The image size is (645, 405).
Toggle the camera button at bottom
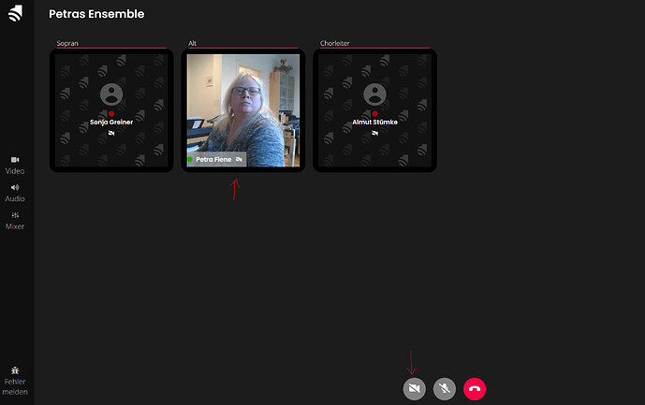pyautogui.click(x=414, y=388)
